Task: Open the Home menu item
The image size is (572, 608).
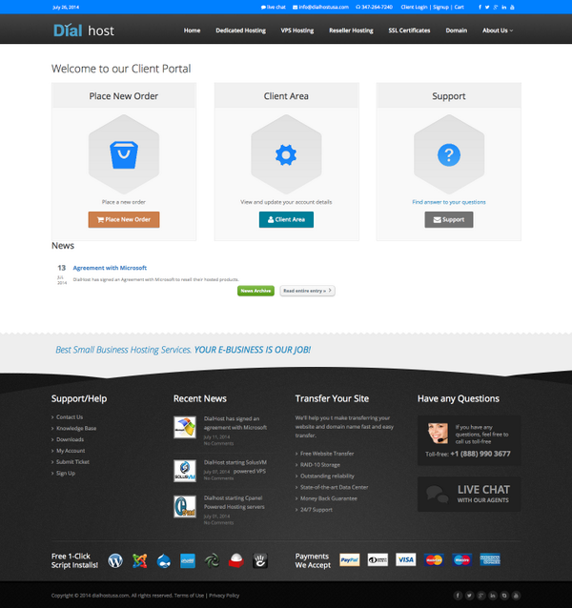Action: [192, 30]
